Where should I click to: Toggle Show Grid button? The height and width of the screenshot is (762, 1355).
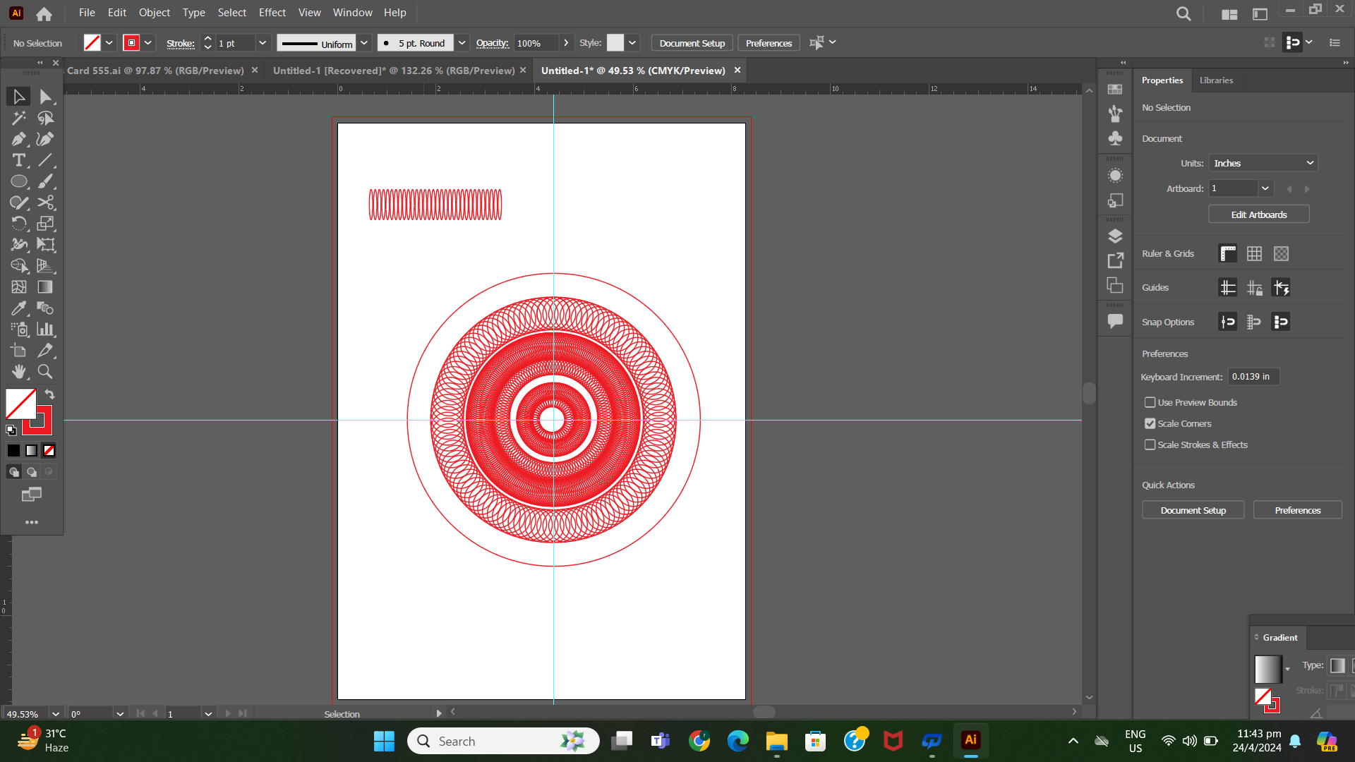tap(1254, 253)
